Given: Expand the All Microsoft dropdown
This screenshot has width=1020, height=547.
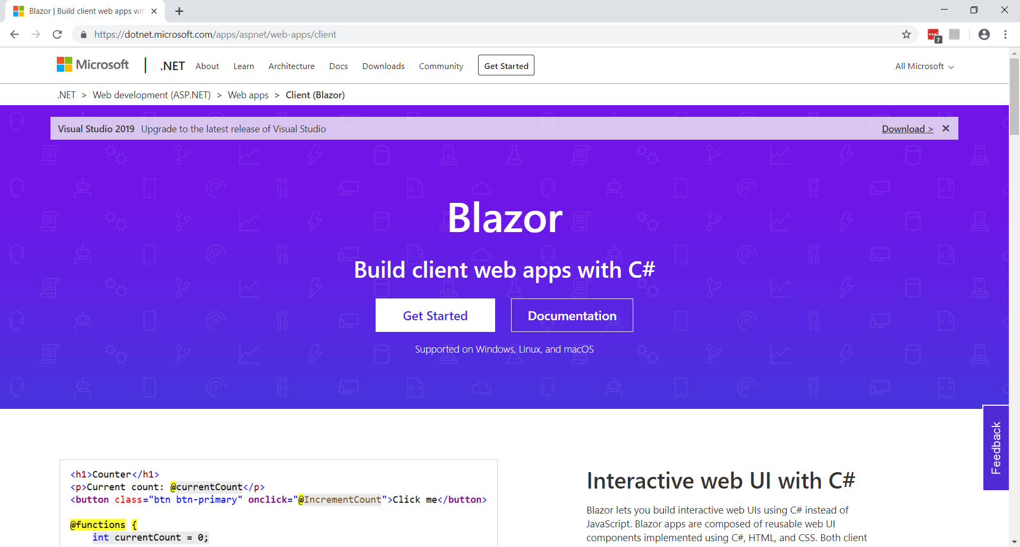Looking at the screenshot, I should coord(924,66).
